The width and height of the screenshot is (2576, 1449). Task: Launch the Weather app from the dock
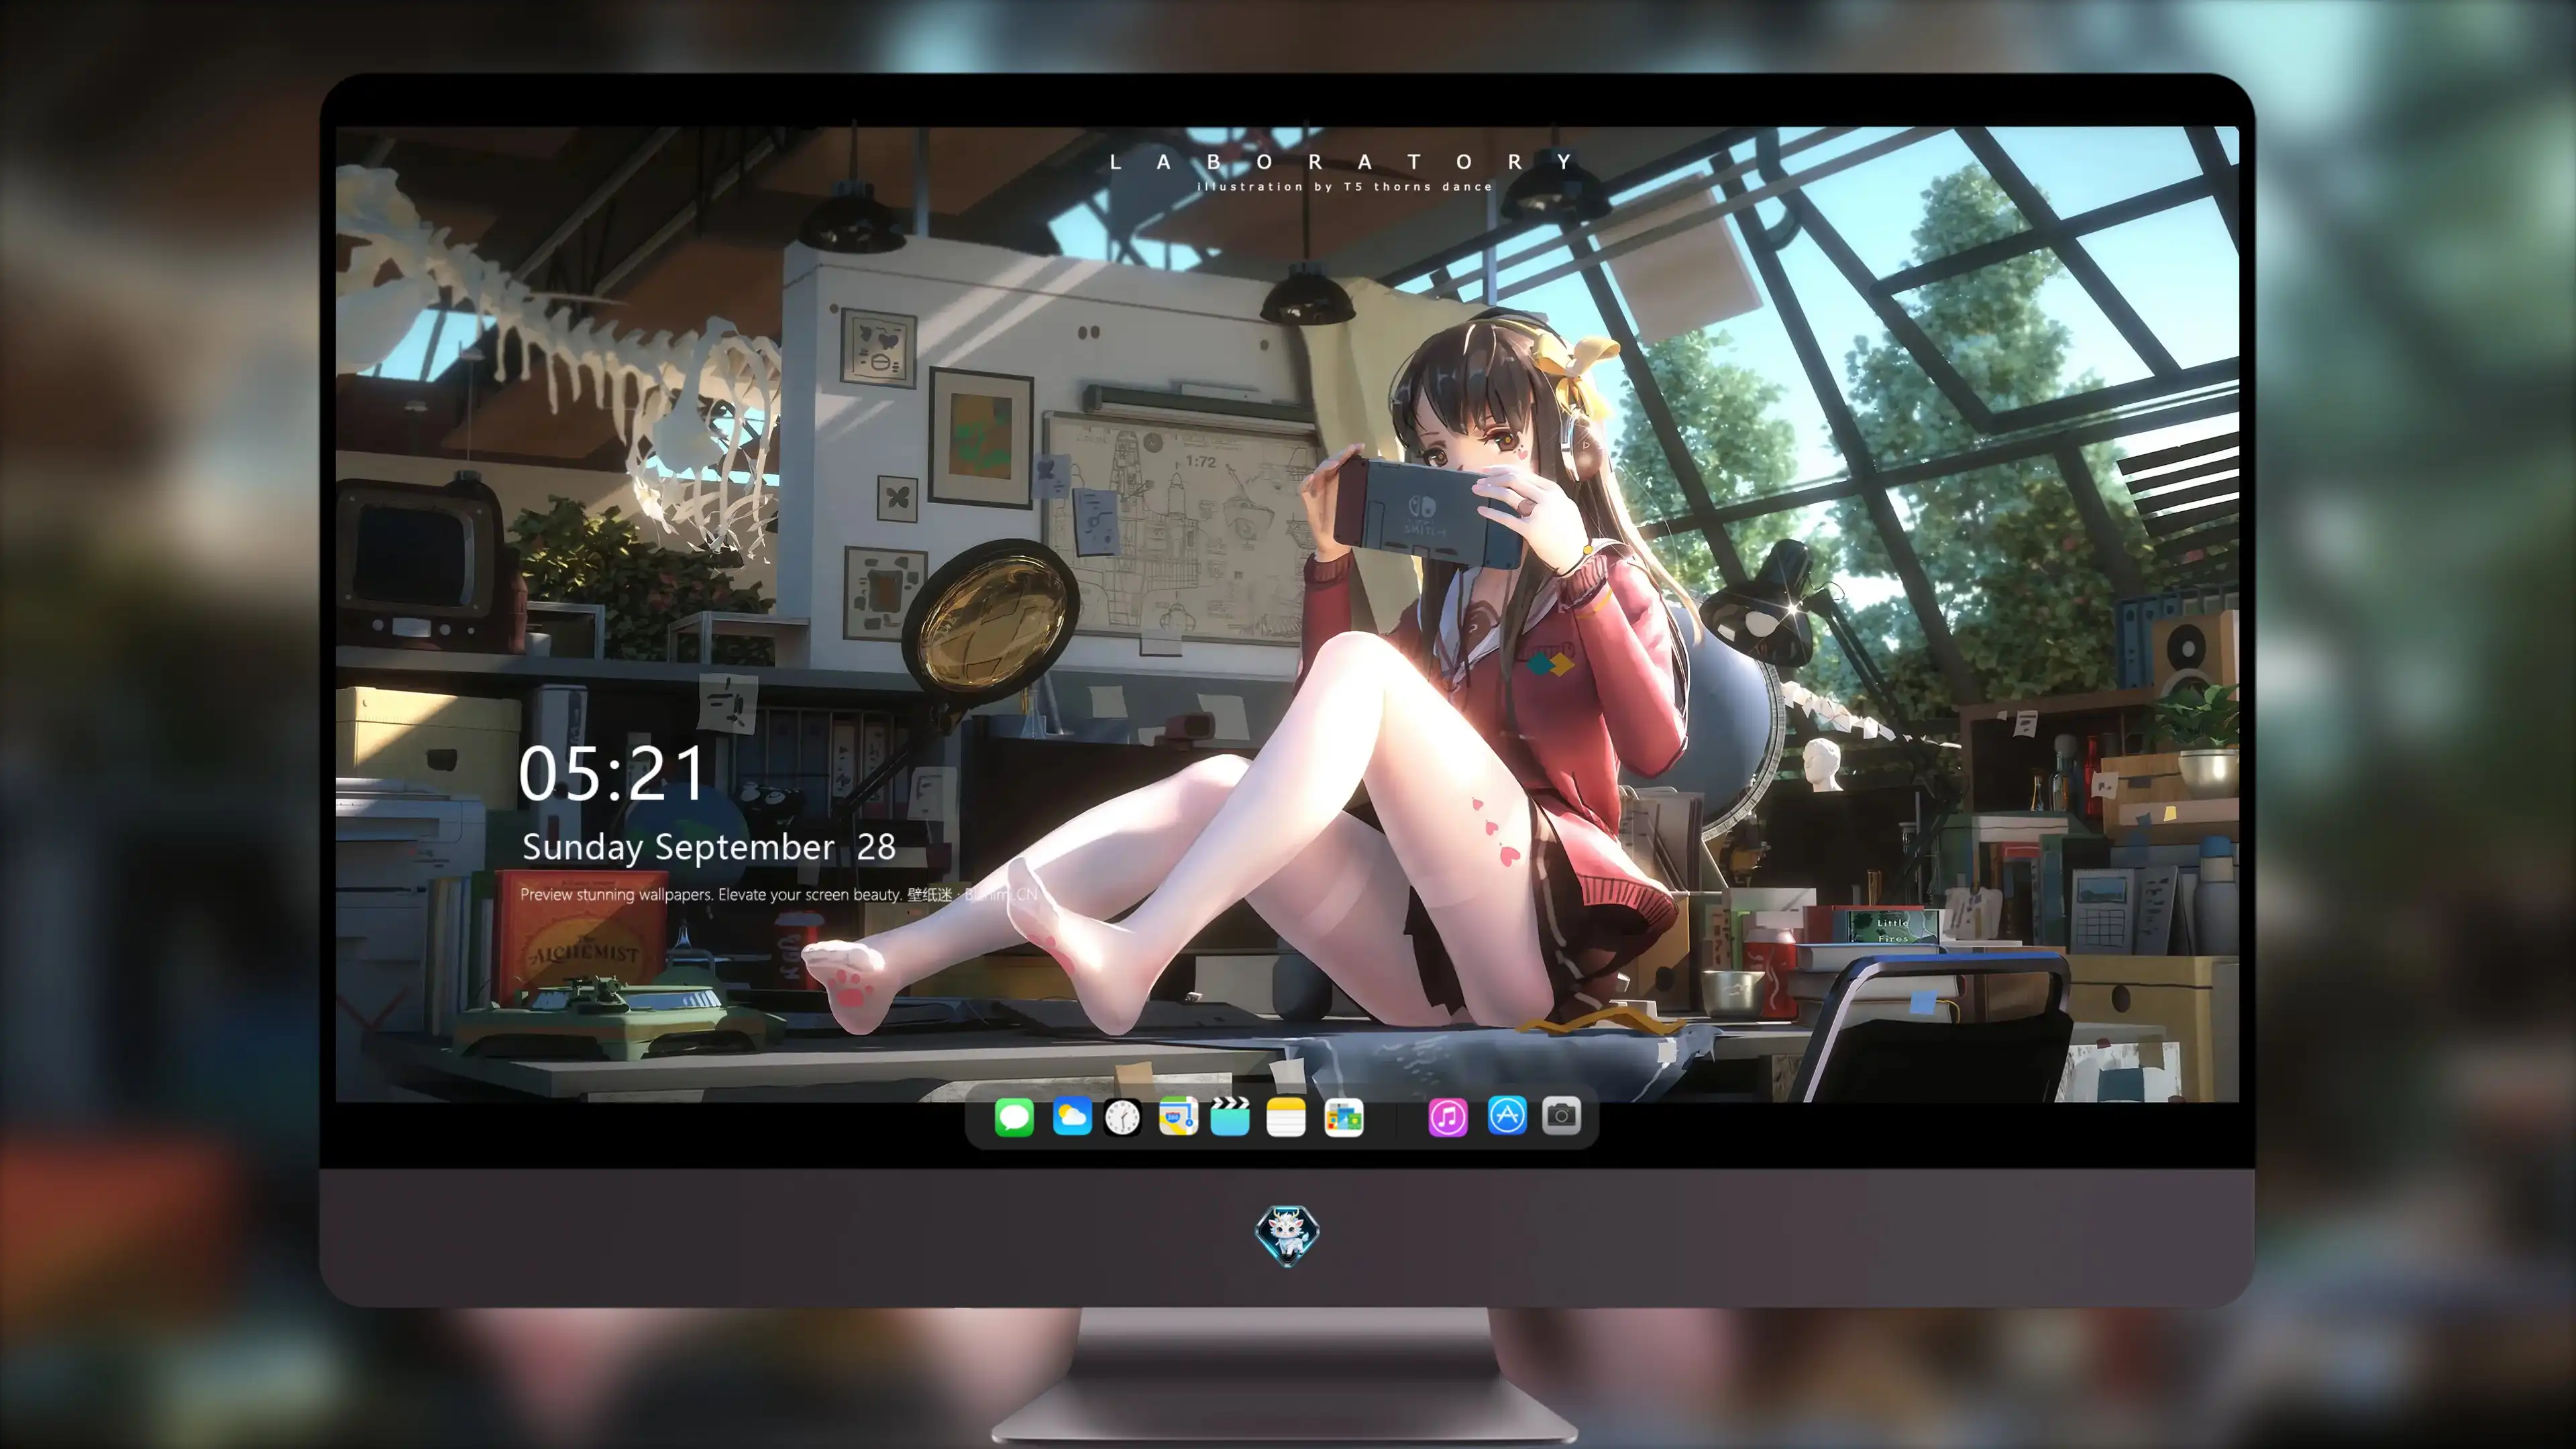coord(1071,1117)
